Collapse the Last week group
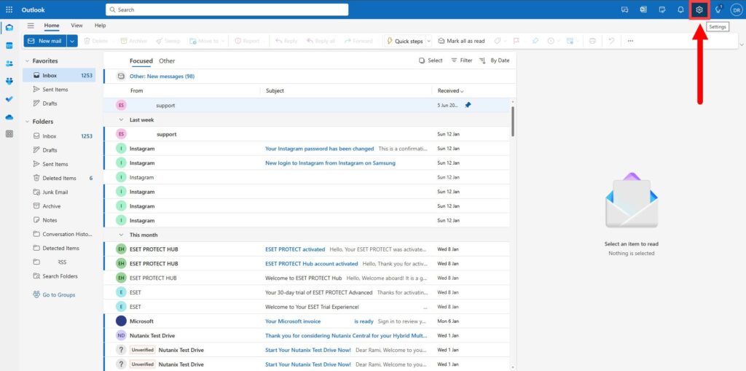The image size is (746, 371). coord(121,120)
